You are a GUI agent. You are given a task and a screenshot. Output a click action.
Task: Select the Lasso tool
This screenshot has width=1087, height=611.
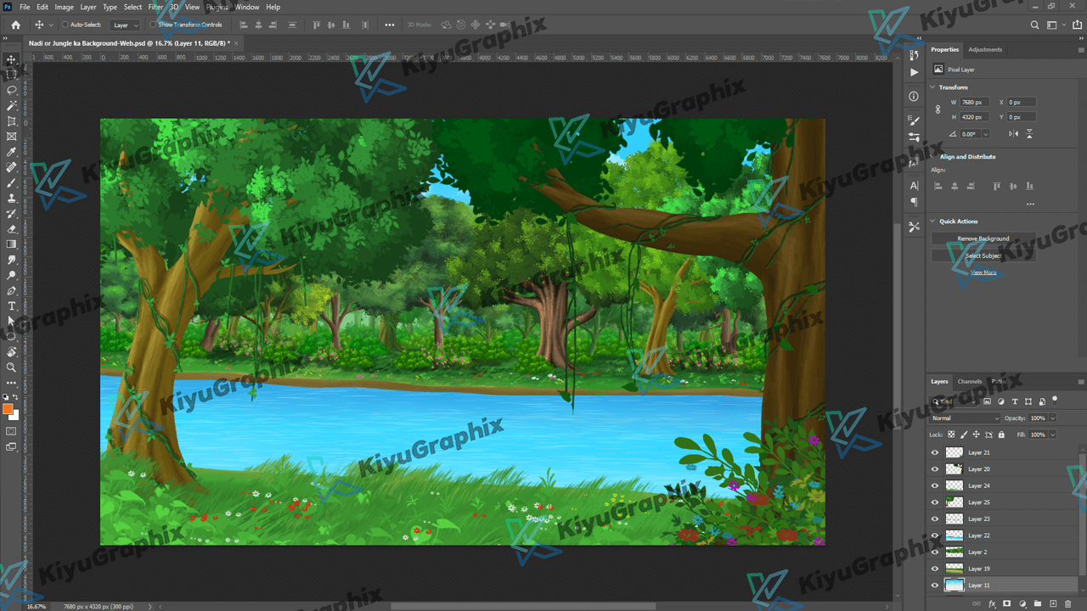pos(12,90)
